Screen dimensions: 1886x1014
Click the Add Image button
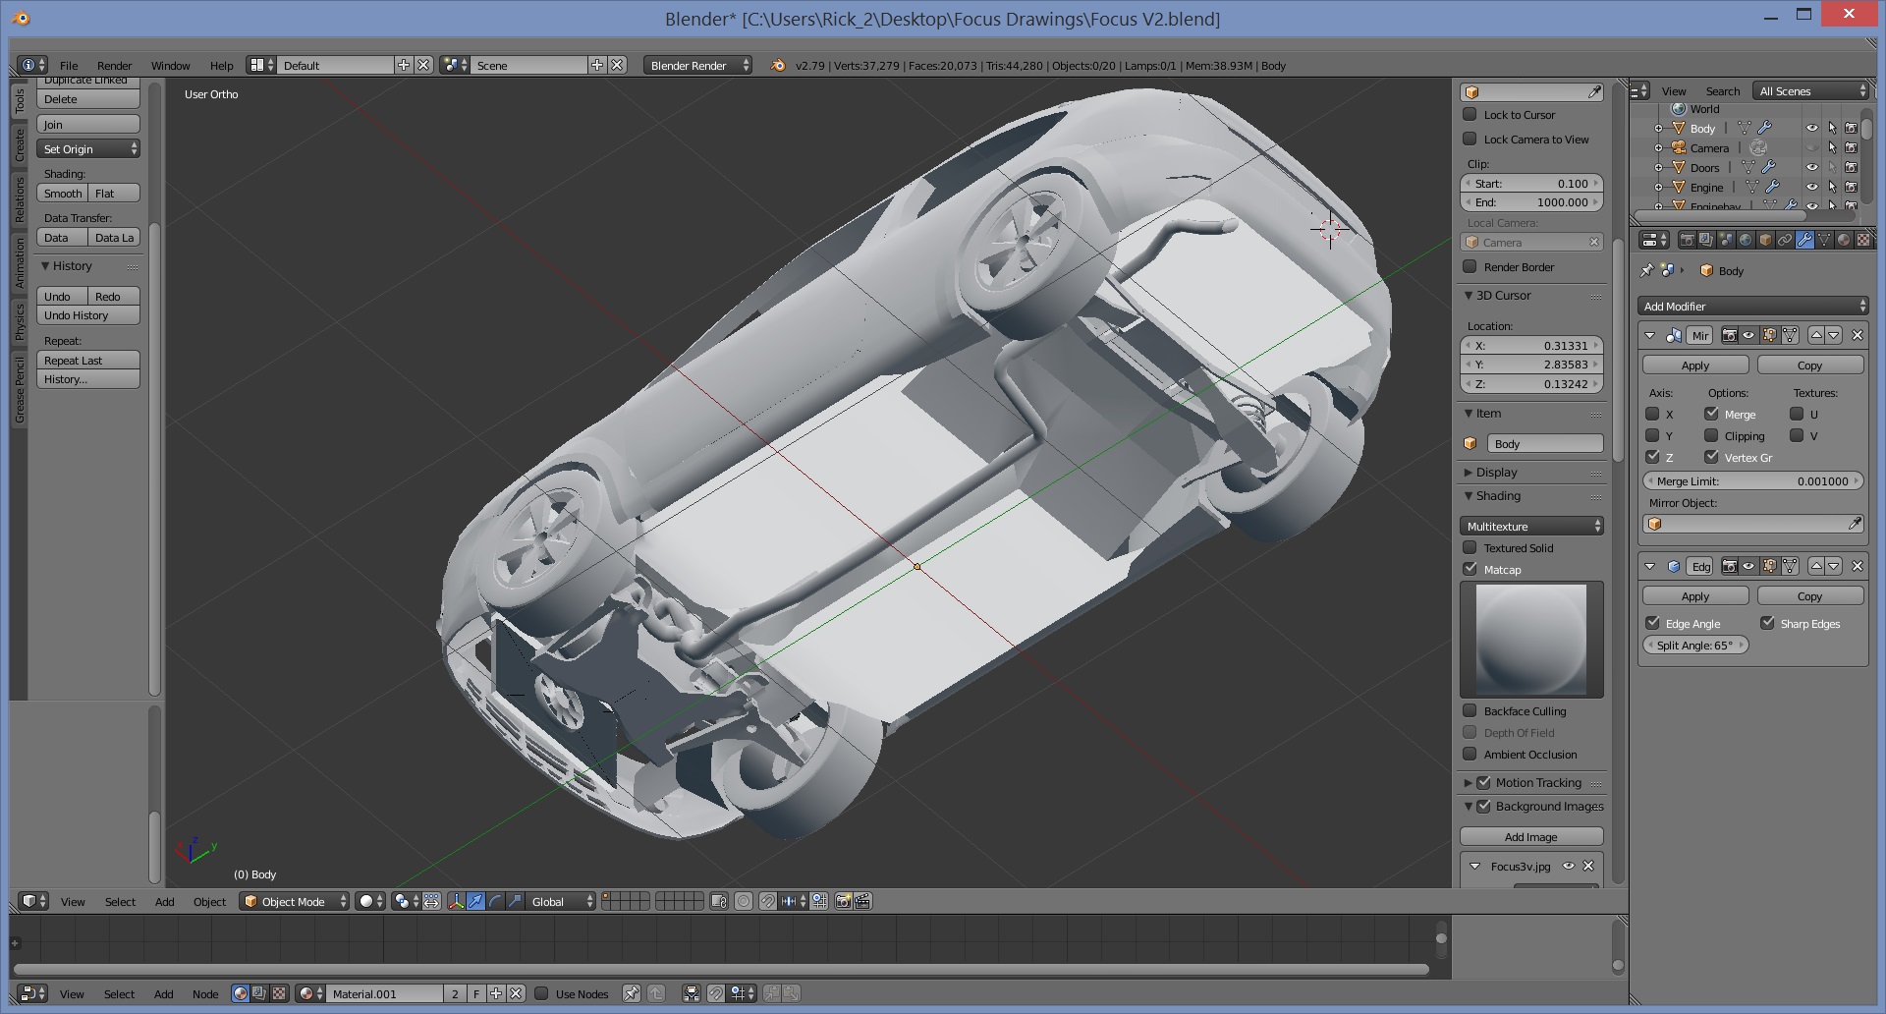coord(1531,836)
